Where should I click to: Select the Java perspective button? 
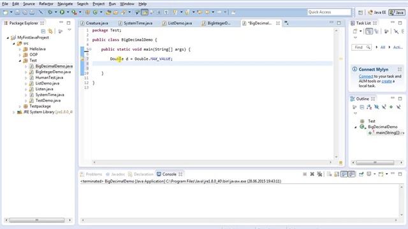[x=397, y=13]
